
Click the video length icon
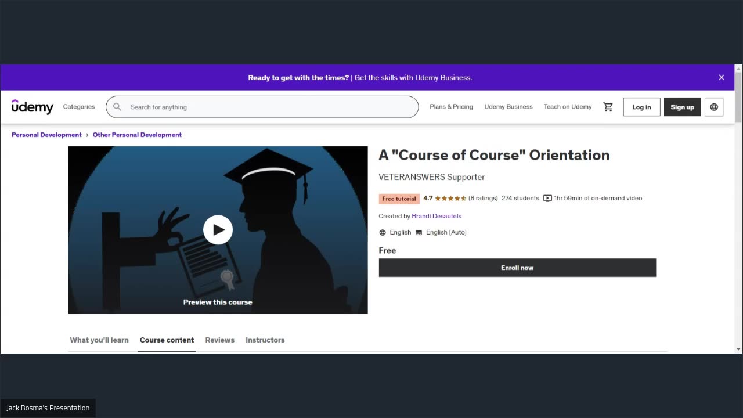547,199
